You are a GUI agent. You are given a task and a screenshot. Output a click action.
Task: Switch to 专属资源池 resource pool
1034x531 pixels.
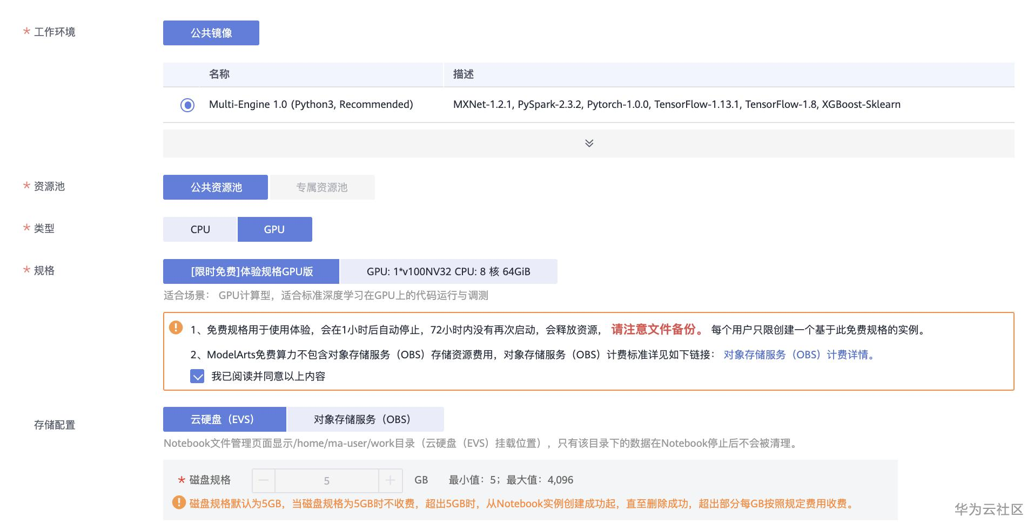[x=321, y=187]
